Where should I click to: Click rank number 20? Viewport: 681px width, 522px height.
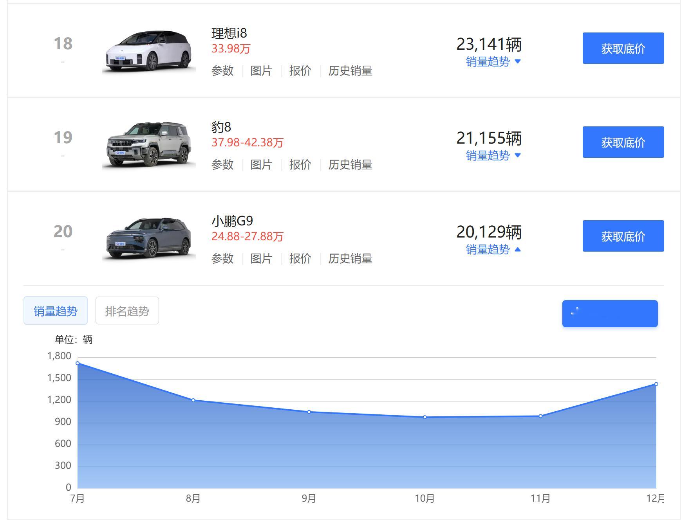pyautogui.click(x=63, y=231)
